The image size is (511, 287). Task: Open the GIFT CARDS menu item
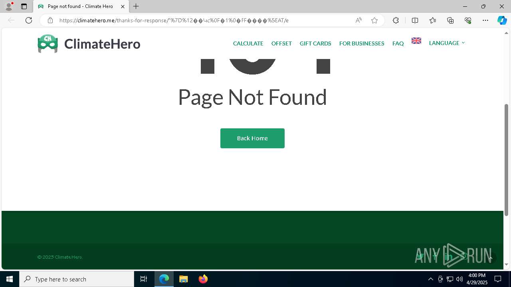pyautogui.click(x=315, y=43)
